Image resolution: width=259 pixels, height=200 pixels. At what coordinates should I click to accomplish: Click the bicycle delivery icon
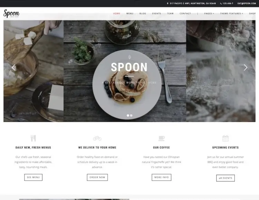coord(97,138)
